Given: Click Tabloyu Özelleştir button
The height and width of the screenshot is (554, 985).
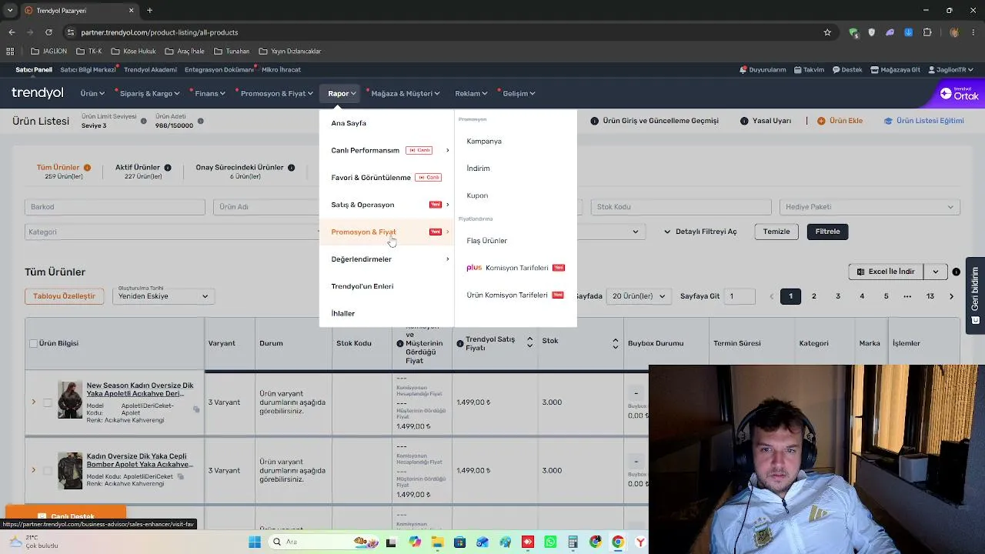Looking at the screenshot, I should pyautogui.click(x=64, y=296).
